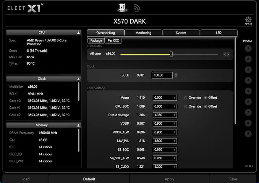Click the Load button

point(26,179)
